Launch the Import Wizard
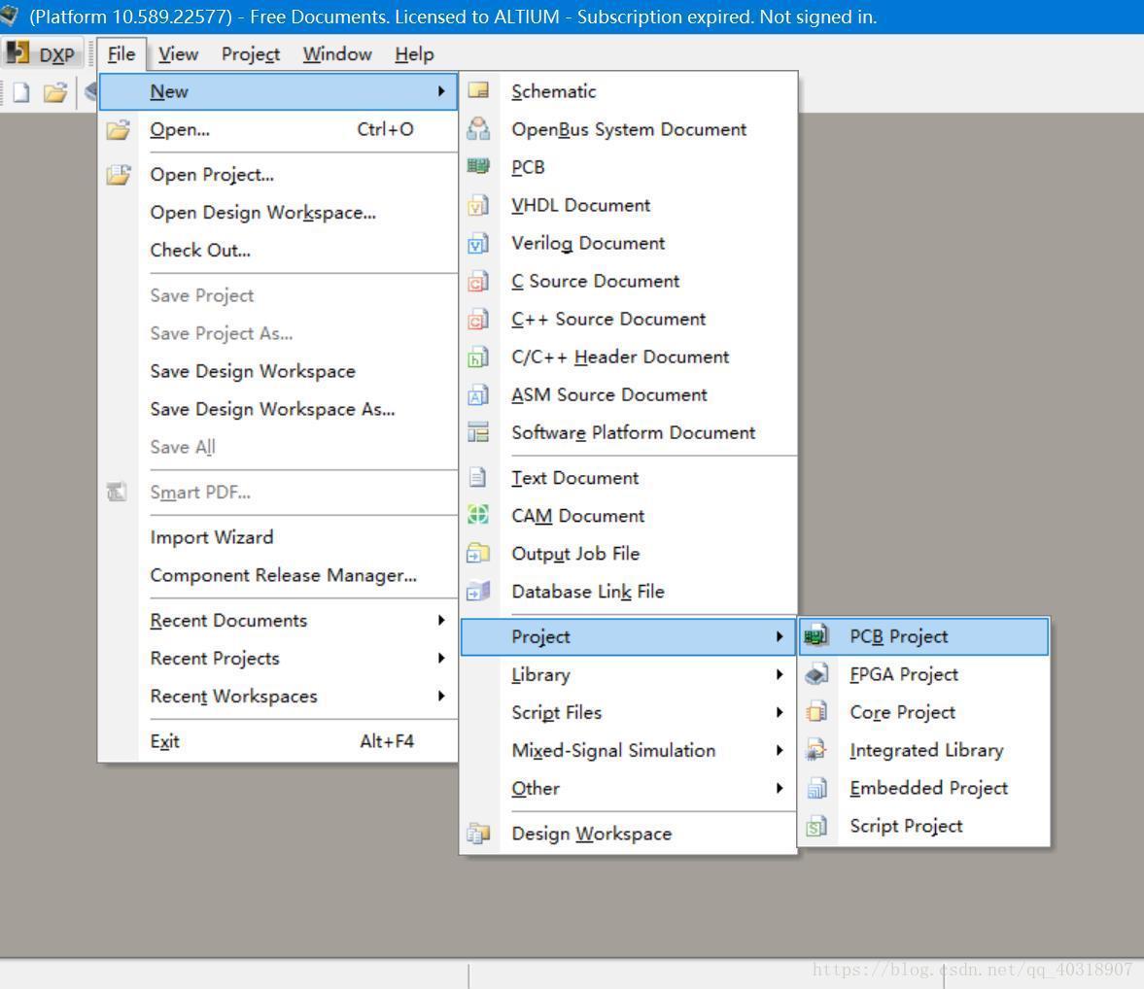This screenshot has width=1144, height=989. pos(278,537)
